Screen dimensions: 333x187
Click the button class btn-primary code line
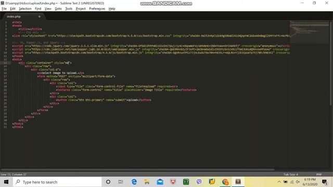(104, 100)
